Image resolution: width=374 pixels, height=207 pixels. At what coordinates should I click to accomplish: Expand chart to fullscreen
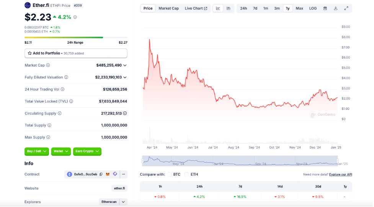click(346, 8)
